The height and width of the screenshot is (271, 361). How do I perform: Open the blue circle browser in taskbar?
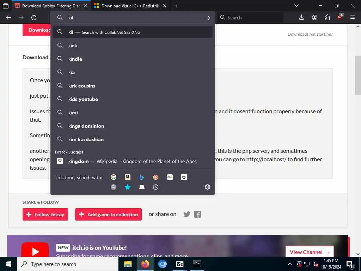click(162, 264)
